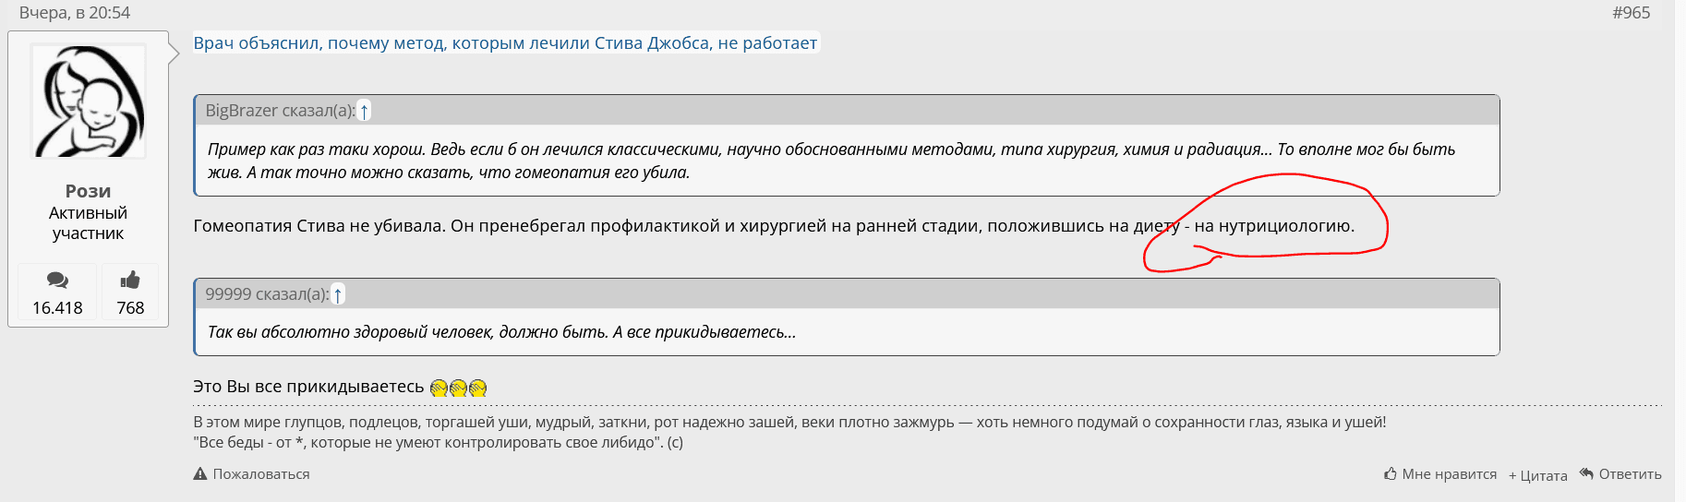Open the article link about Стив Джобс

tap(505, 43)
